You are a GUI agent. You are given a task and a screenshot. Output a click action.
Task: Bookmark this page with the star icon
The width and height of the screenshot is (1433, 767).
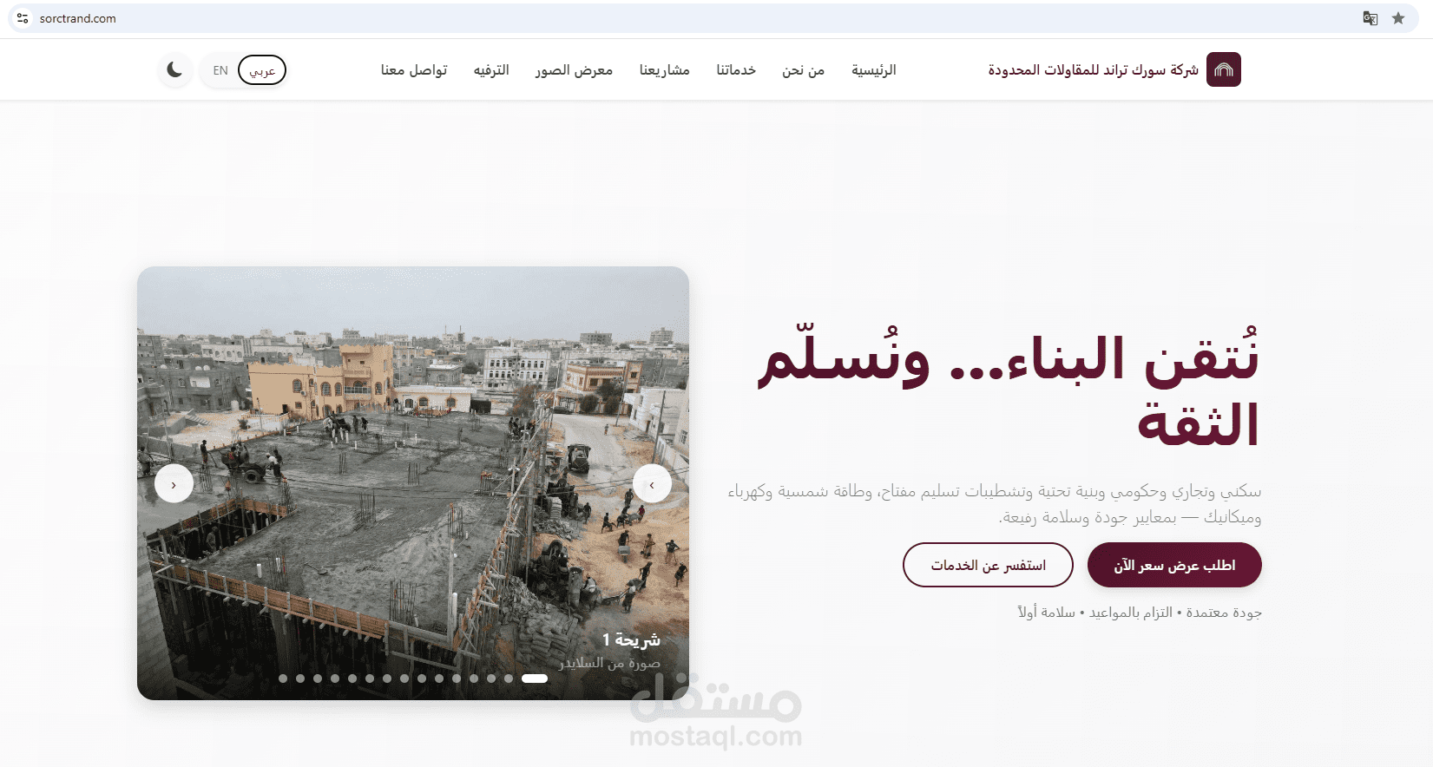coord(1398,18)
